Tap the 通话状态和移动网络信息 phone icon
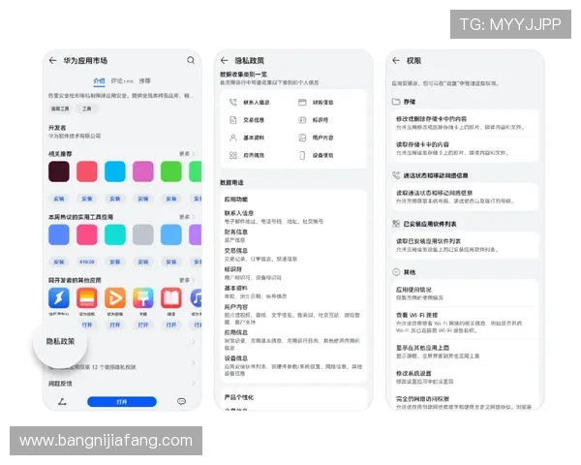This screenshot has width=581, height=465. coord(396,175)
